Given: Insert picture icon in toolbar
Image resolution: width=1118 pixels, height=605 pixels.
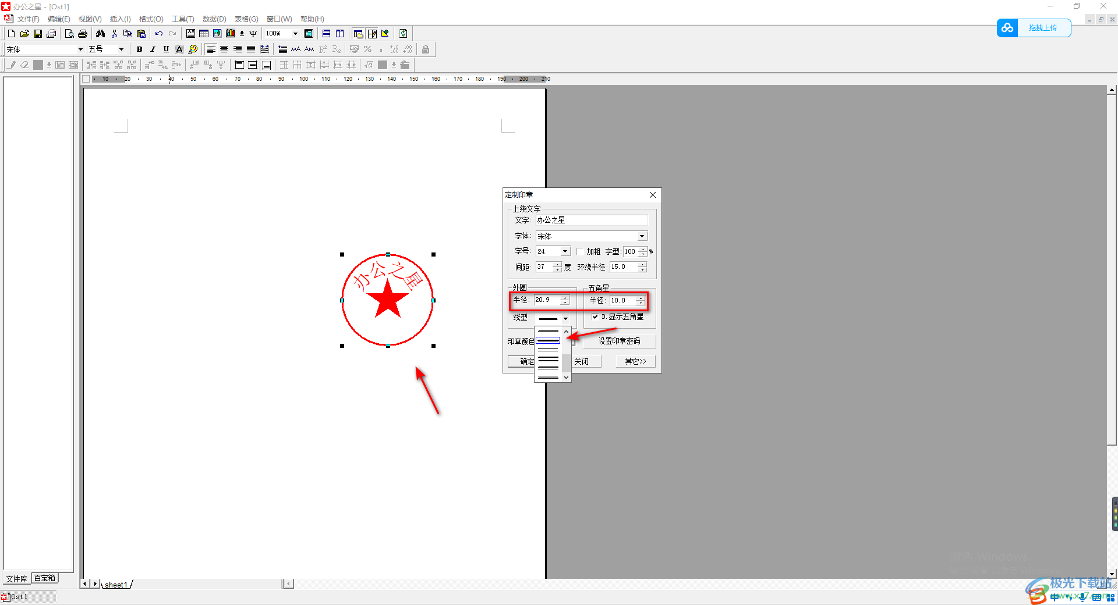Looking at the screenshot, I should 217,34.
